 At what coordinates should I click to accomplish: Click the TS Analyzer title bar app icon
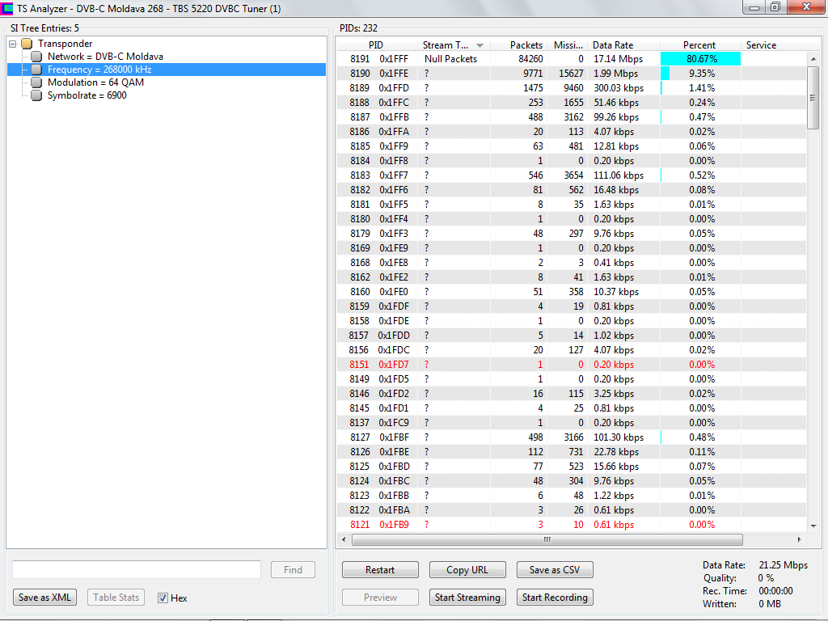coord(6,8)
